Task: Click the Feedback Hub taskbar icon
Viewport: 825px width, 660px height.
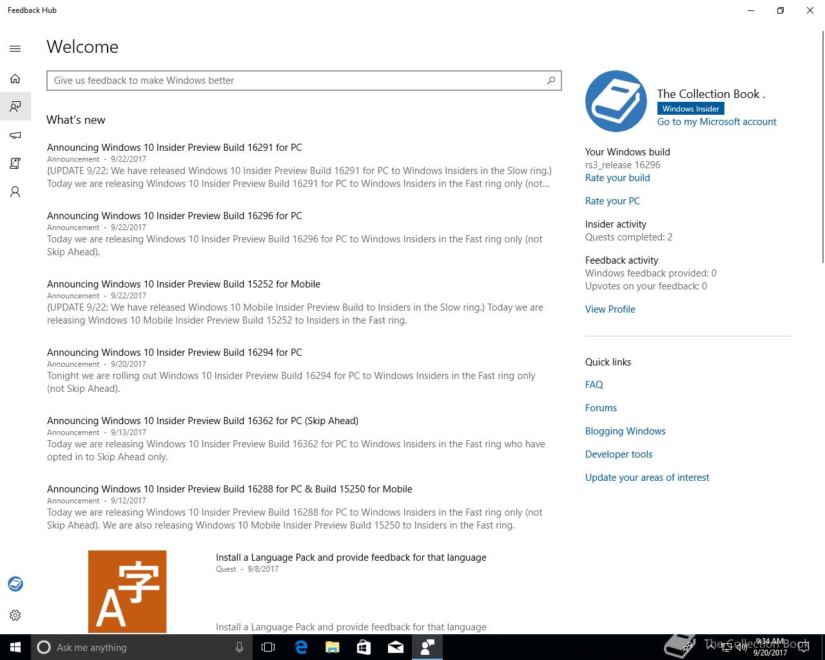Action: pyautogui.click(x=427, y=647)
